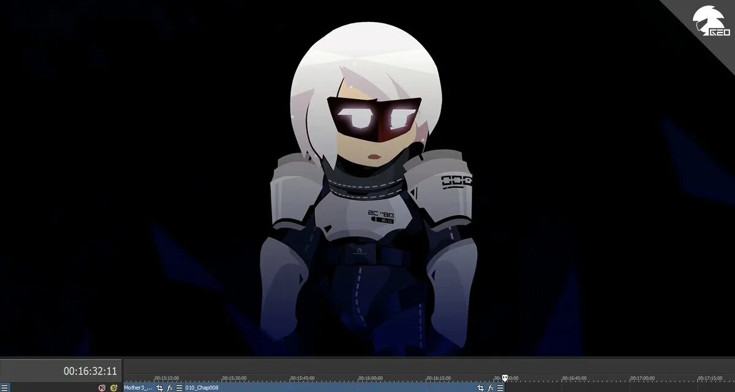
Task: Toggle the track mute button
Action: pos(102,388)
